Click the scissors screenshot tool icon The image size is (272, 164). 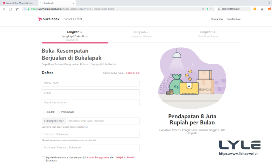pyautogui.click(x=262, y=9)
